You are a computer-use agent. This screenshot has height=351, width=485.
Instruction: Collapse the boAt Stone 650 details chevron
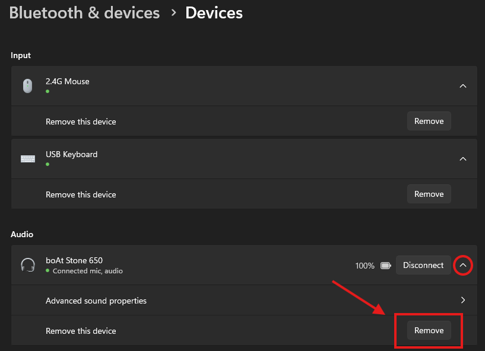463,266
